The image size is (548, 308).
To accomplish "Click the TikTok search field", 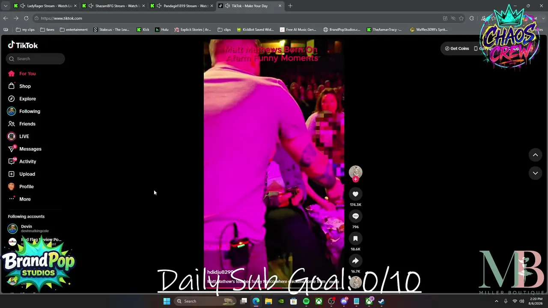I will pyautogui.click(x=36, y=59).
